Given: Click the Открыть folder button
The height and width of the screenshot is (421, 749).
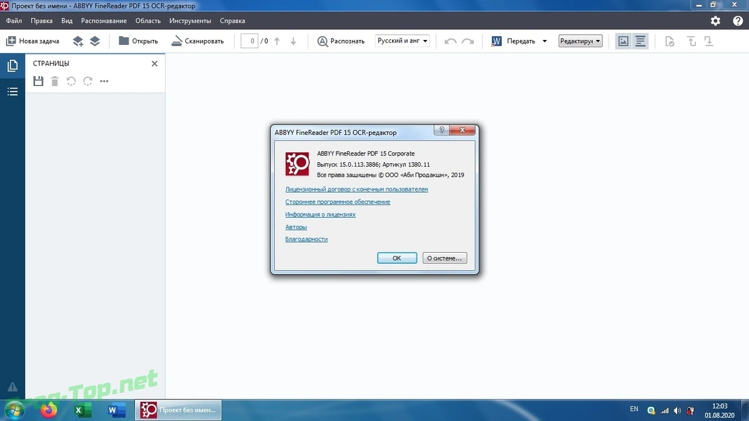Looking at the screenshot, I should 138,41.
